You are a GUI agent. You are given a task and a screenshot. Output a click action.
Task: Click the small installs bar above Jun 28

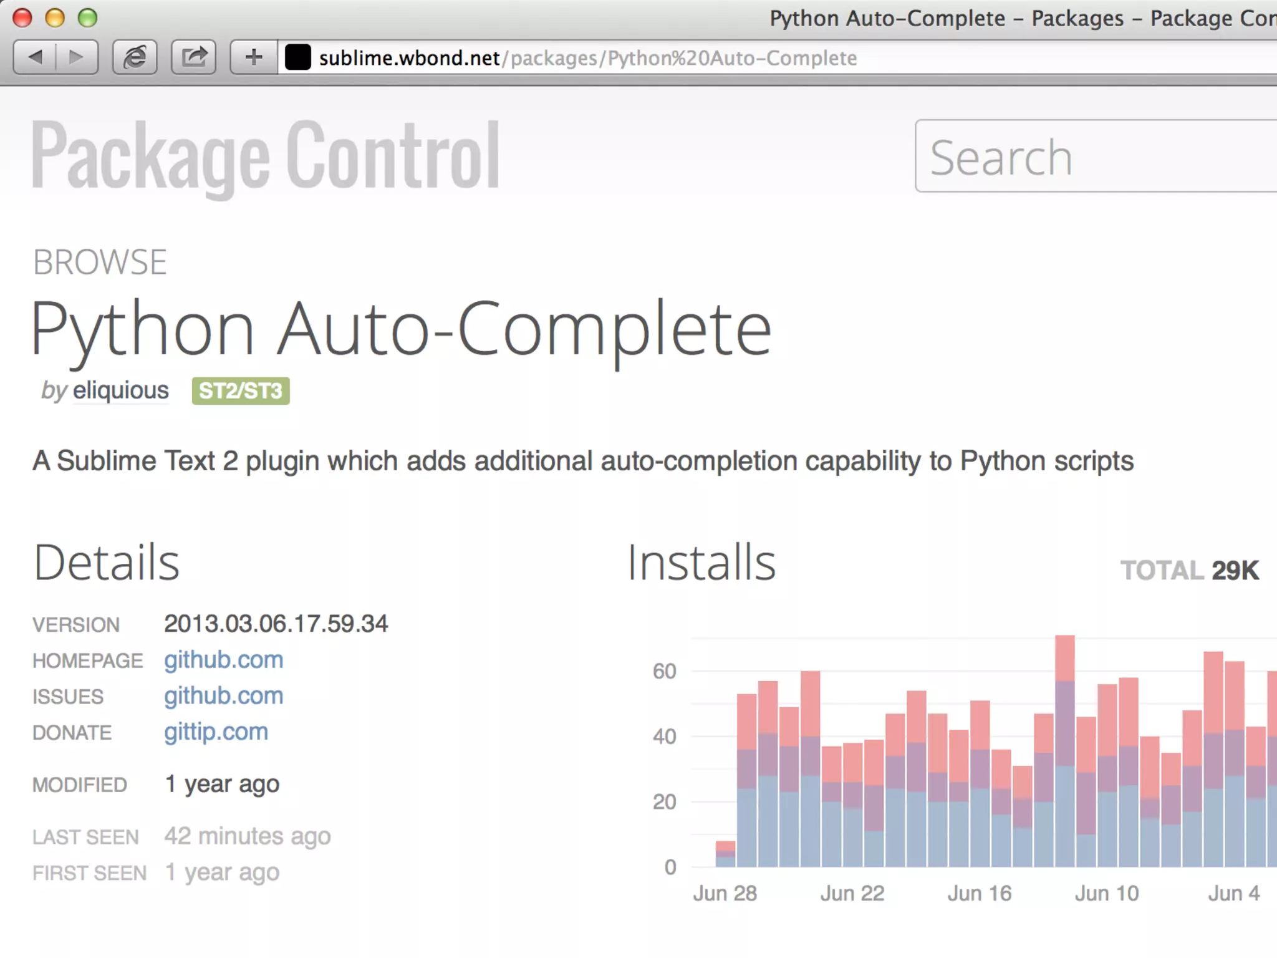point(725,854)
